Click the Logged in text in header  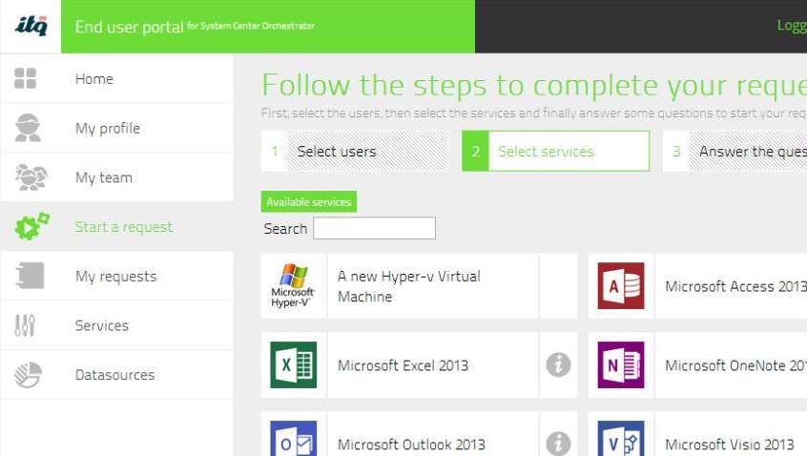pyautogui.click(x=792, y=25)
